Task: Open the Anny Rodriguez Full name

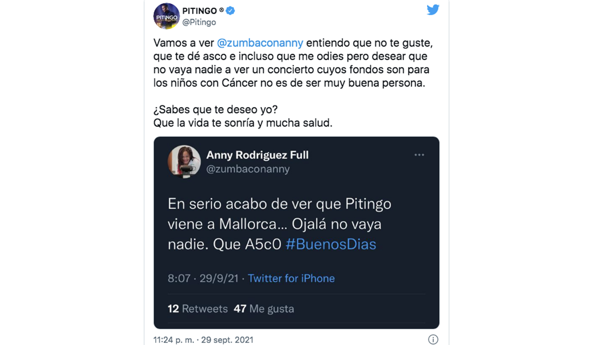Action: (257, 155)
